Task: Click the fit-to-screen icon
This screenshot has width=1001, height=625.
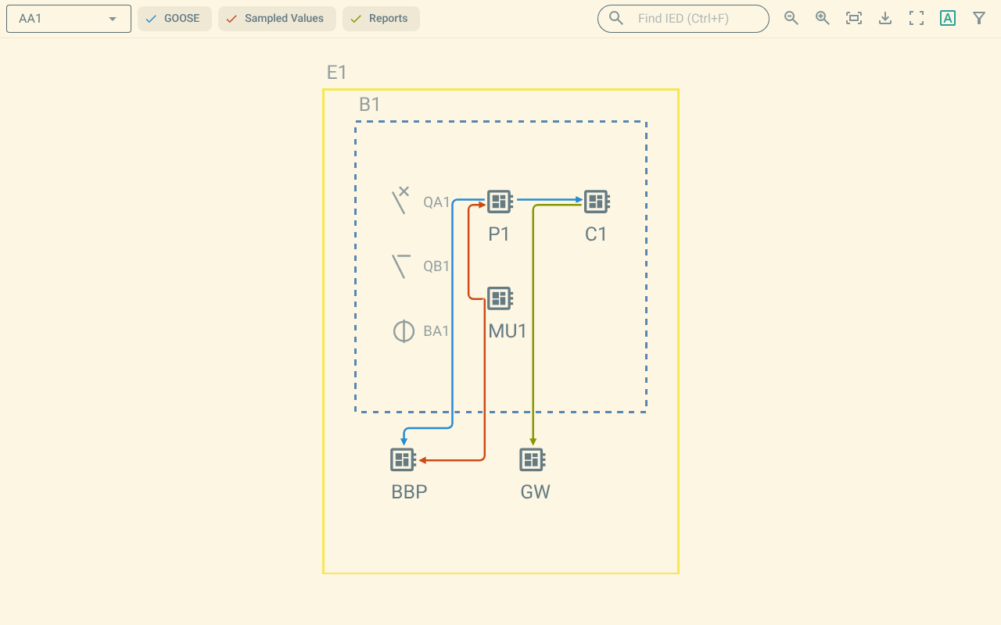Action: [x=854, y=18]
